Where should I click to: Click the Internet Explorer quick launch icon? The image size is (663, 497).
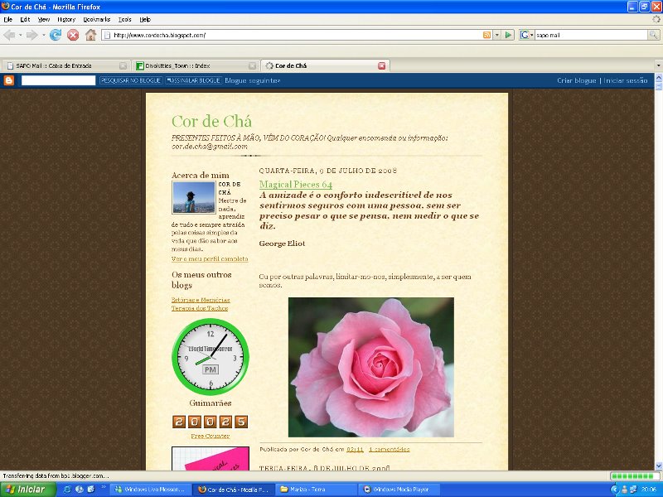click(67, 490)
